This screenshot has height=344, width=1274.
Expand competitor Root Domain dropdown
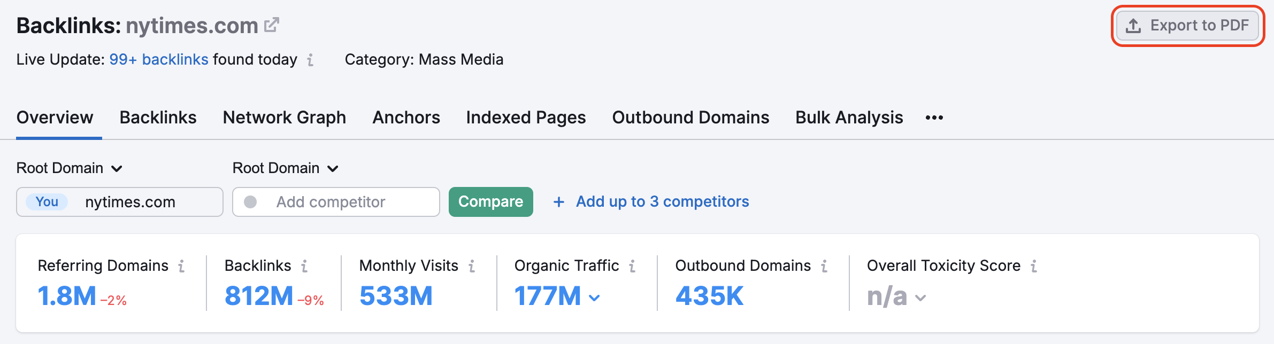coord(286,168)
